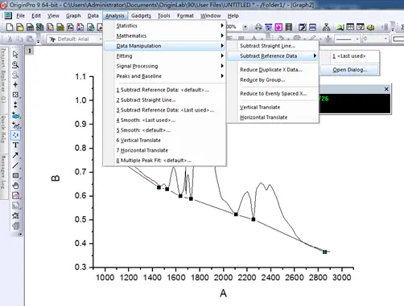Viewport: 404px width, 306px height.
Task: Click the New Excel icon
Action: tap(40, 27)
